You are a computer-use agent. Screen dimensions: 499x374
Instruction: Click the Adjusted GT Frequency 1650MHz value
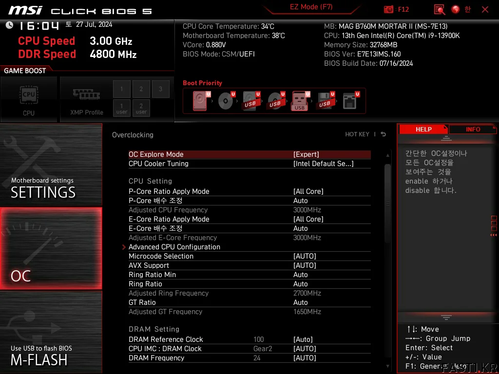tap(307, 312)
